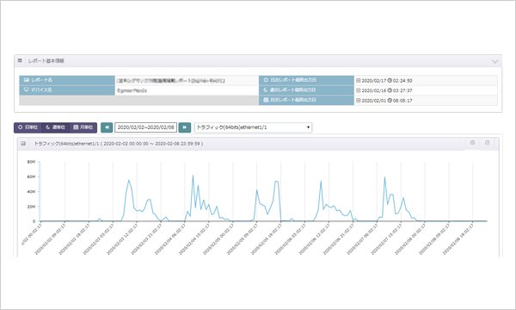516x310 pixels.
Task: Go to the next date range
Action: point(185,127)
